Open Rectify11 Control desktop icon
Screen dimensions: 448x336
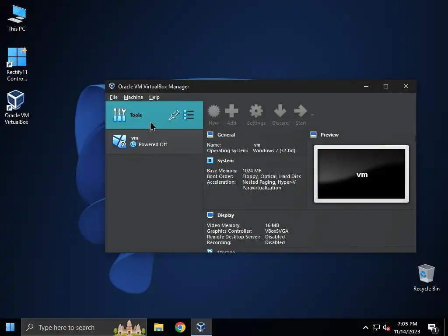click(x=17, y=64)
